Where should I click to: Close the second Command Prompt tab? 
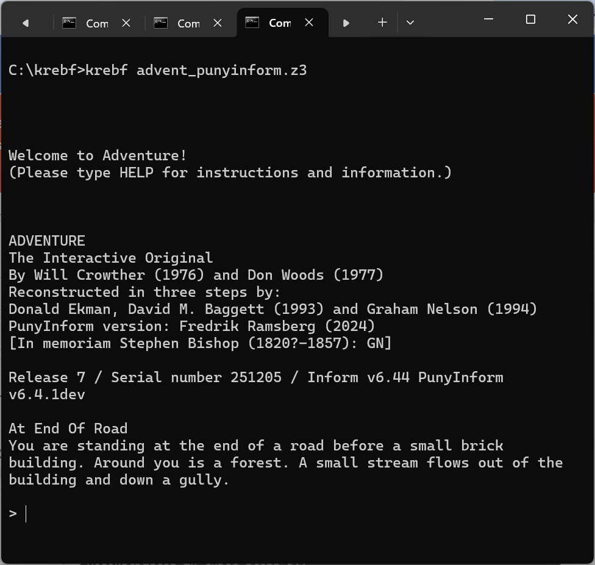[x=218, y=23]
